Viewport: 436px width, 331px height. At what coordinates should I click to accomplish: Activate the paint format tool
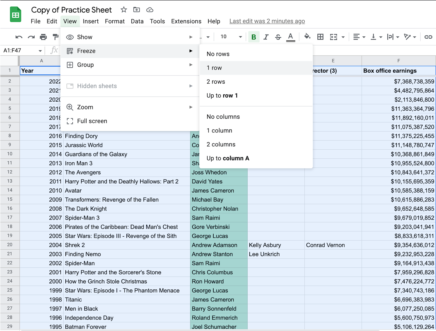(x=55, y=37)
